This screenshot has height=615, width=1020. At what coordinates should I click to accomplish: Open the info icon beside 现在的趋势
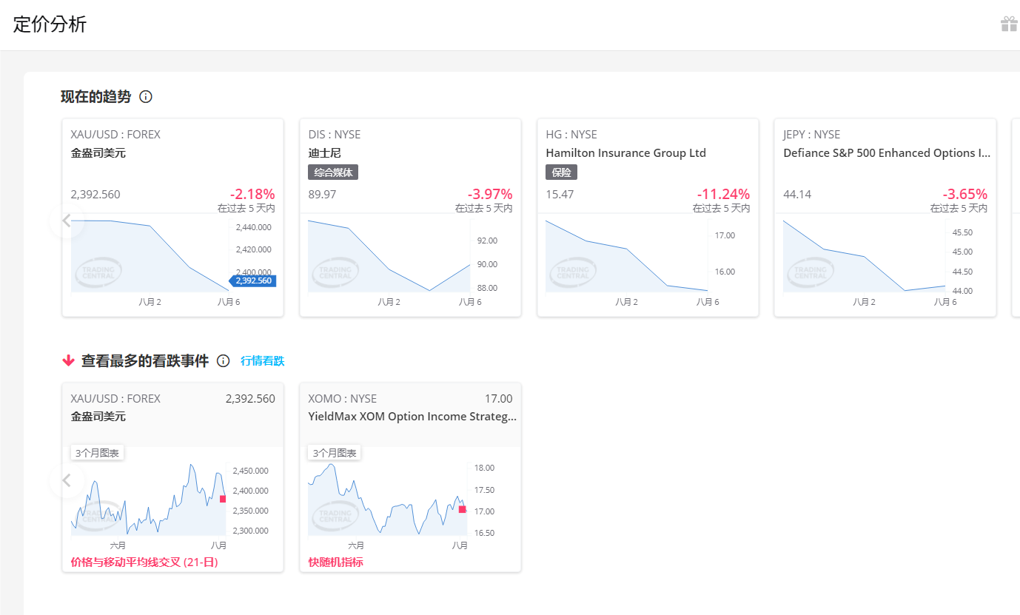point(146,96)
